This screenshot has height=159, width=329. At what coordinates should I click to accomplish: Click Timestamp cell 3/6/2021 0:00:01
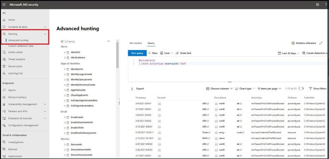[x=143, y=103]
